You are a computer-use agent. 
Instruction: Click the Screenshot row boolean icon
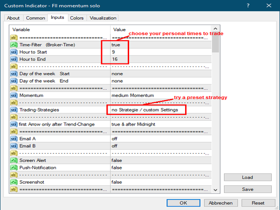pyautogui.click(x=14, y=182)
